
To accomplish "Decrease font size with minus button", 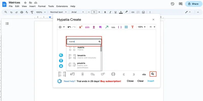I will pyautogui.click(x=89, y=12).
